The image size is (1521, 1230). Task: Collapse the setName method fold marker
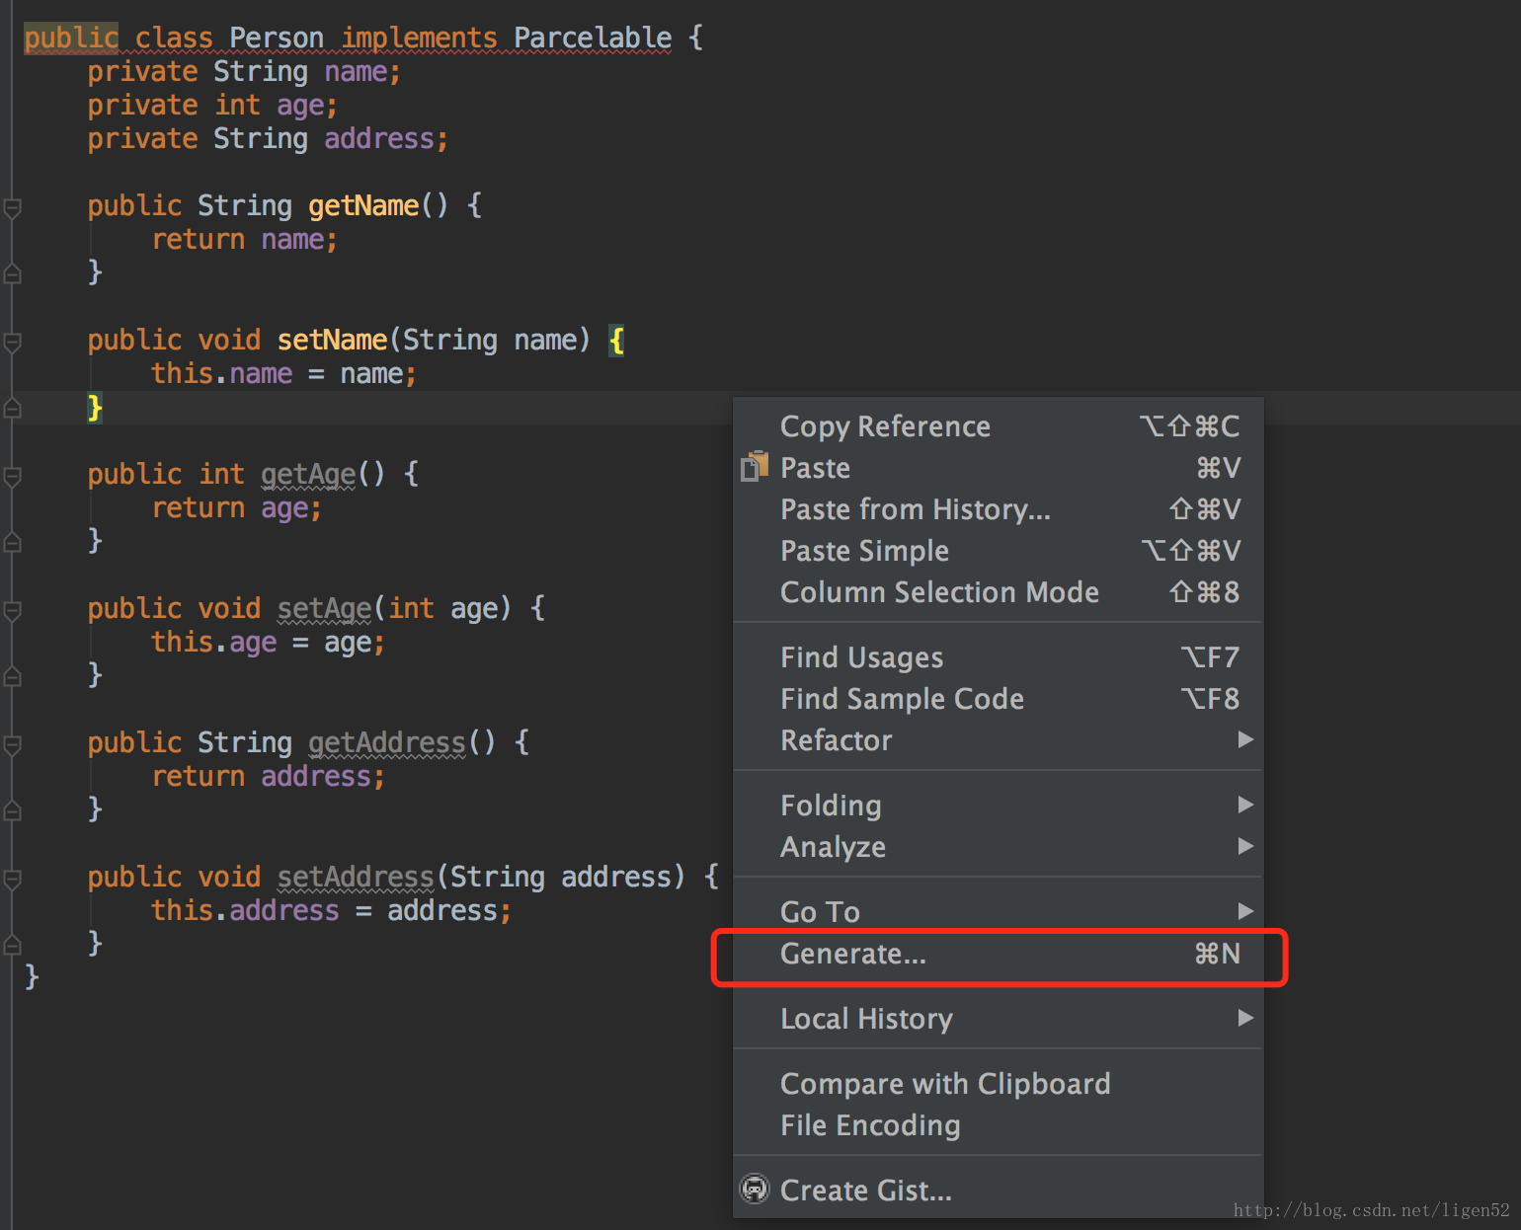pyautogui.click(x=12, y=342)
